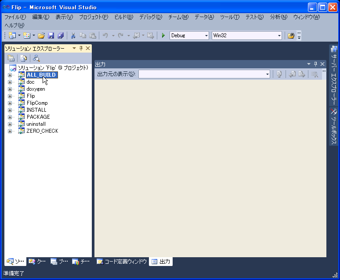This screenshot has width=340, height=280.
Task: Pin the Solution Explorer panel
Action: (x=81, y=48)
